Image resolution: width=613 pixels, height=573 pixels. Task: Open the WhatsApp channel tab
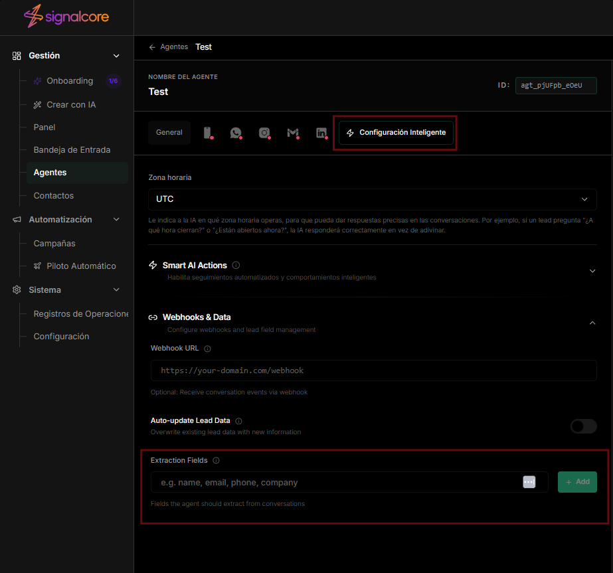click(x=236, y=133)
